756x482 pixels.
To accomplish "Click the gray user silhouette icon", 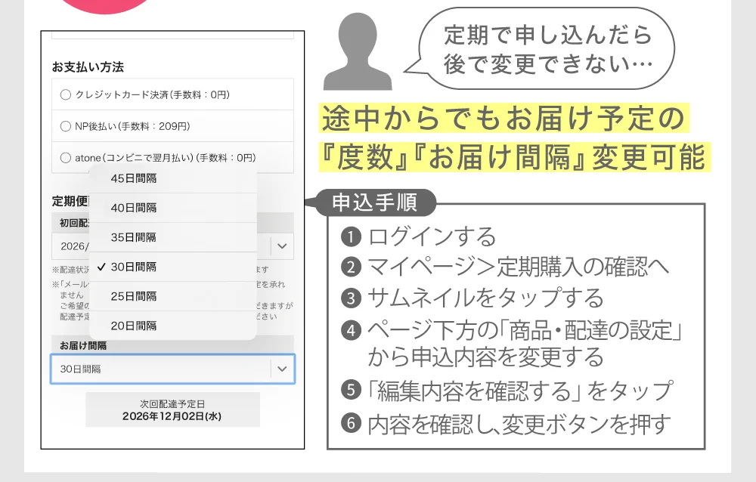I will (x=358, y=51).
